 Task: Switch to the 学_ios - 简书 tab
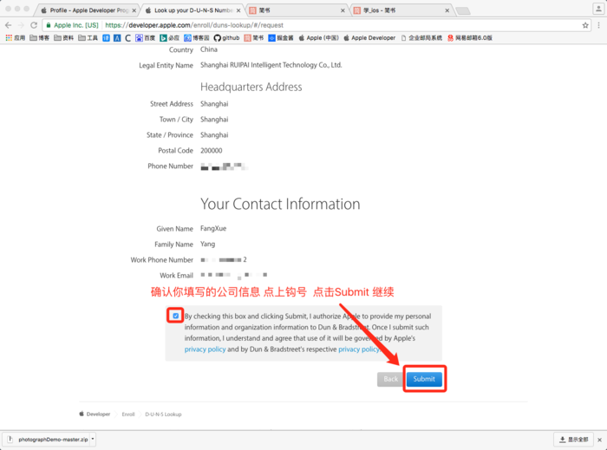tap(401, 10)
